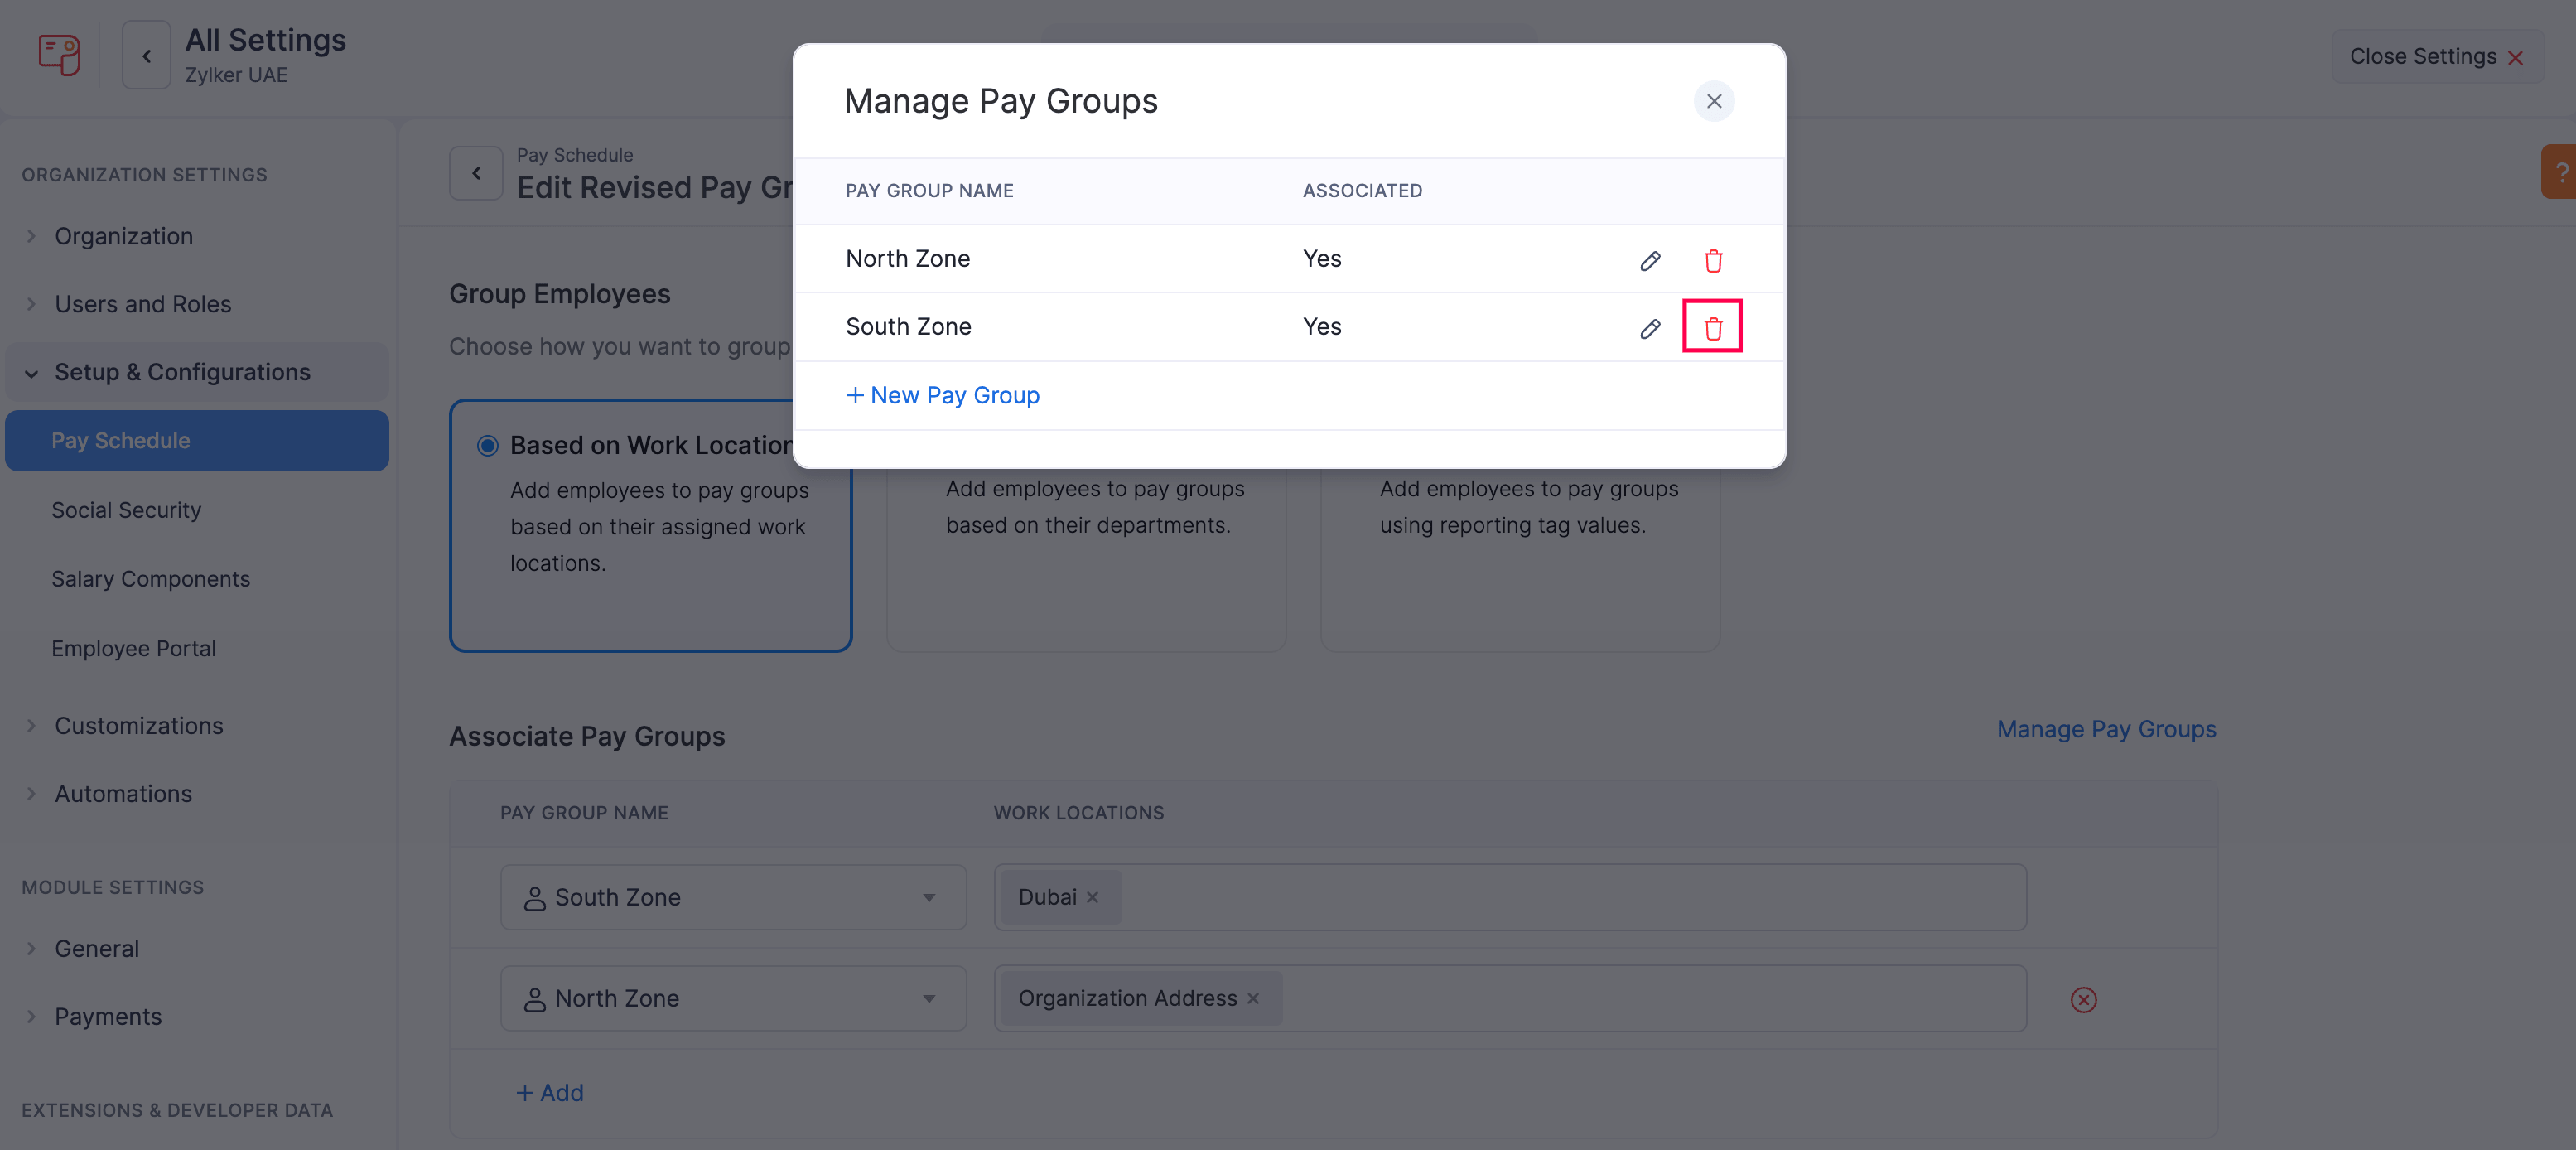Go back from Edit Revised Pay Group
This screenshot has height=1150, width=2576.
(476, 173)
